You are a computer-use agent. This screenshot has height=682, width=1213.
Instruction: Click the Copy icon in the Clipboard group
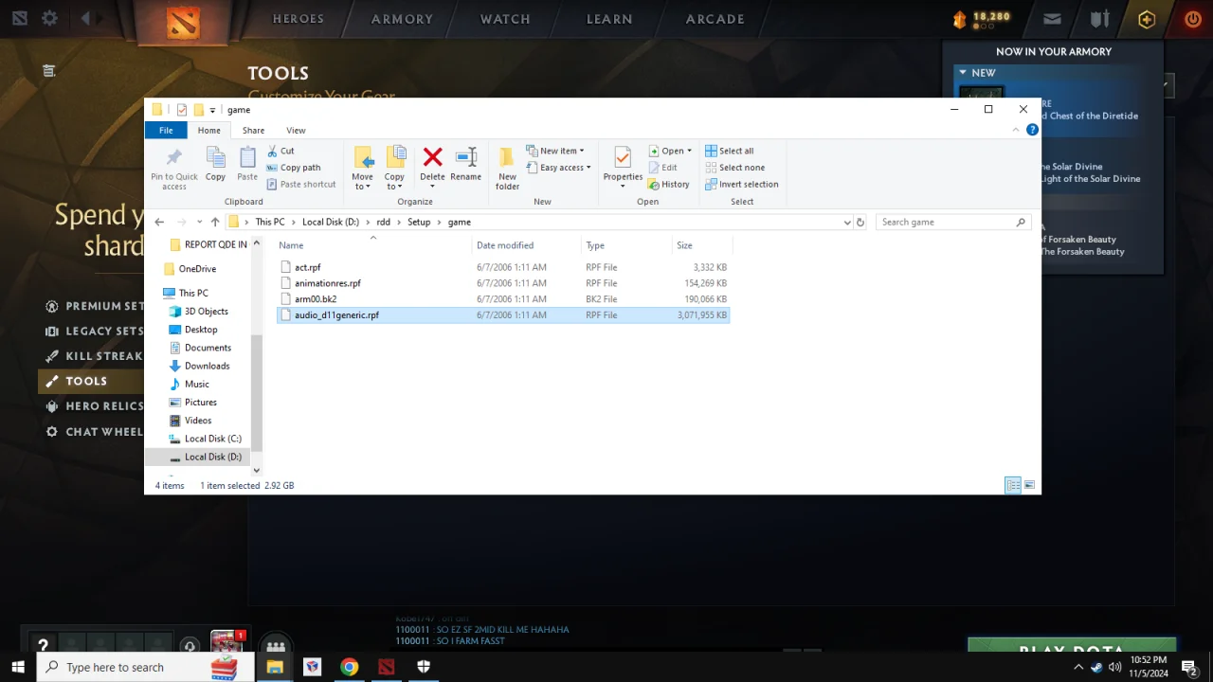(216, 157)
